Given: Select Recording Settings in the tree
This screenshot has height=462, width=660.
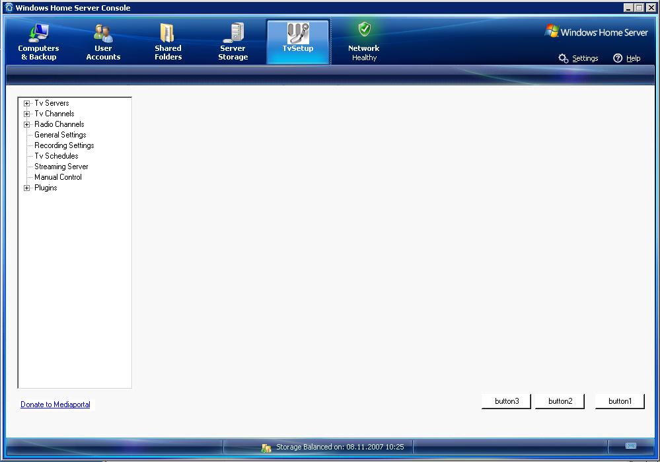Looking at the screenshot, I should coord(63,145).
